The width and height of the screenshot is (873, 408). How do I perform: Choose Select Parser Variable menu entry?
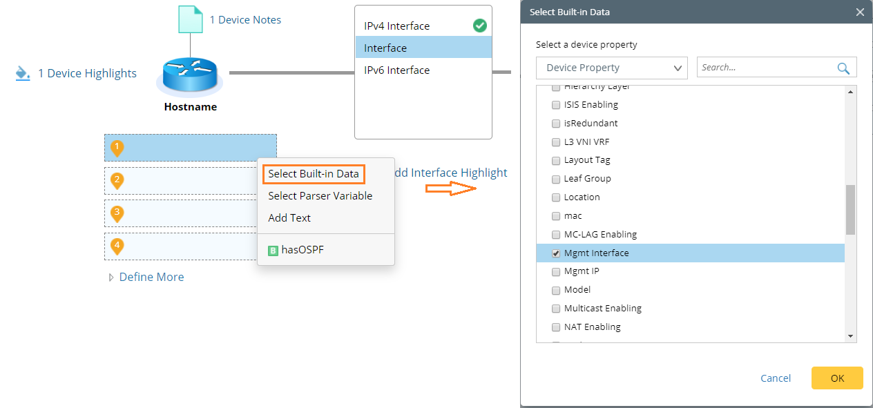[x=320, y=196]
